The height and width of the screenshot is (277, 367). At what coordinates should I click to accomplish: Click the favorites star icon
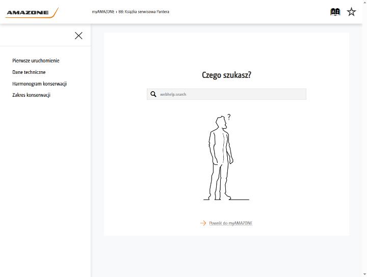point(351,12)
